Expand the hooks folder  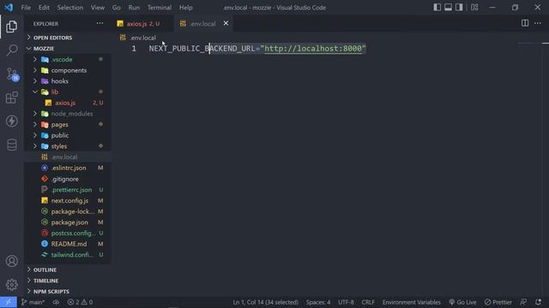pos(68,81)
